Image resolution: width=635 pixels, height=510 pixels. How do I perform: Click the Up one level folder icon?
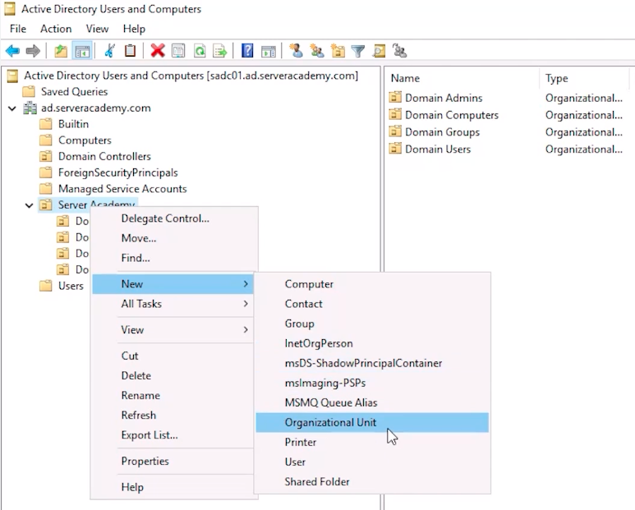[x=61, y=51]
